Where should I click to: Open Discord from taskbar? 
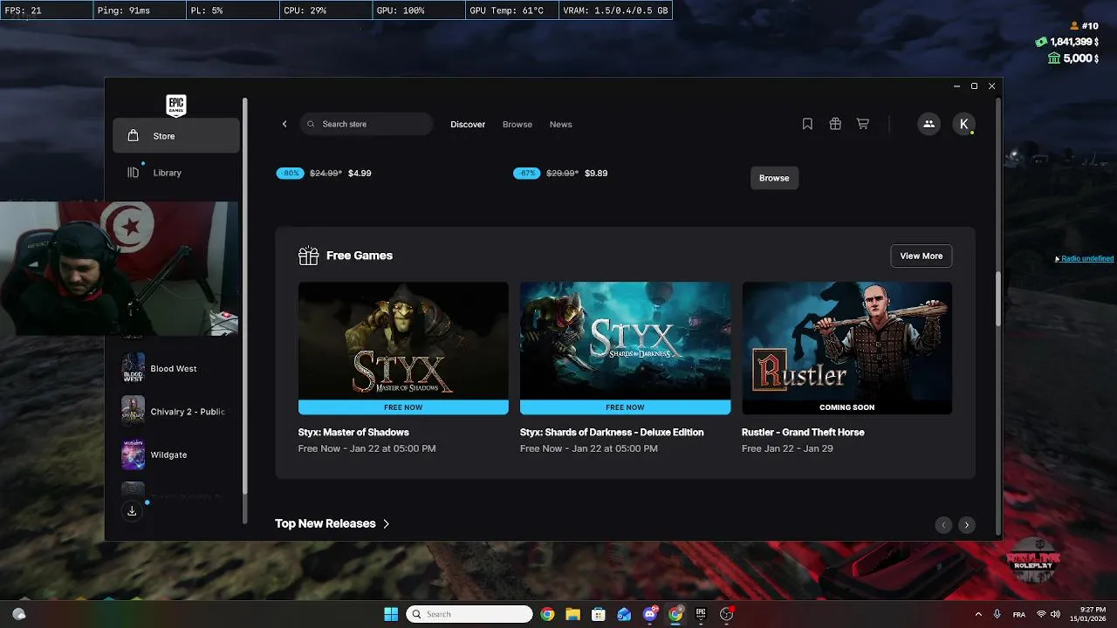[x=649, y=614]
